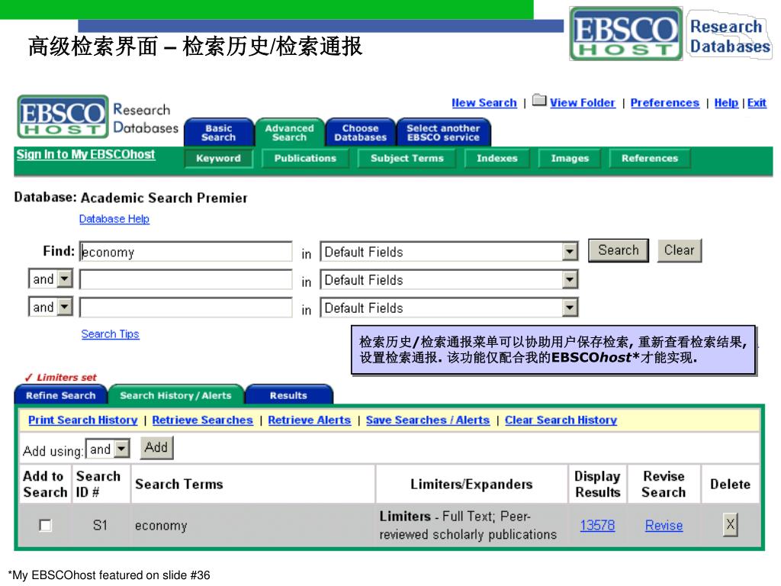Click the Search button
This screenshot has width=781, height=586.
click(x=618, y=250)
